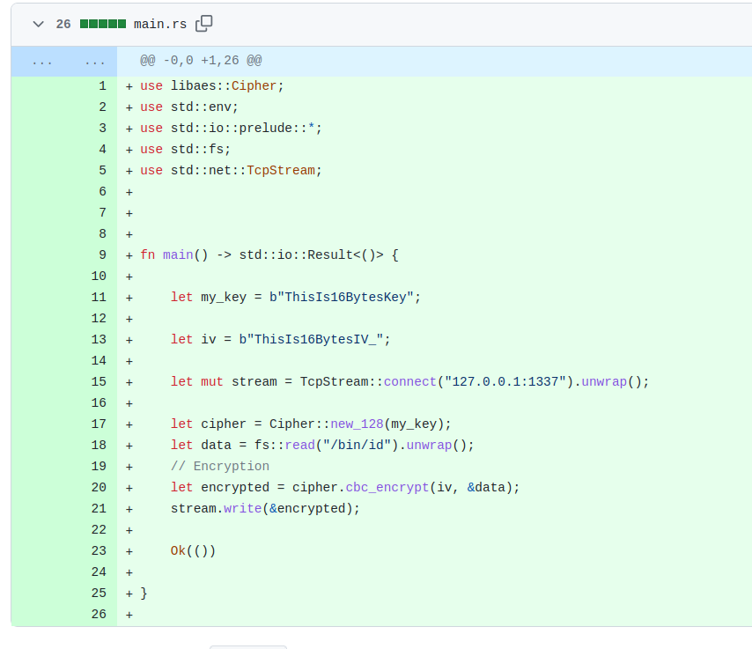
Task: Click the green diffstat blocks
Action: pyautogui.click(x=103, y=24)
